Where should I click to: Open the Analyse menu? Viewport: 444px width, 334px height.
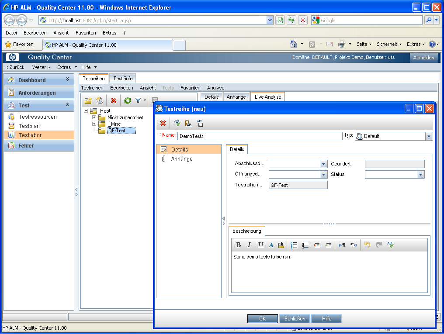coord(215,88)
